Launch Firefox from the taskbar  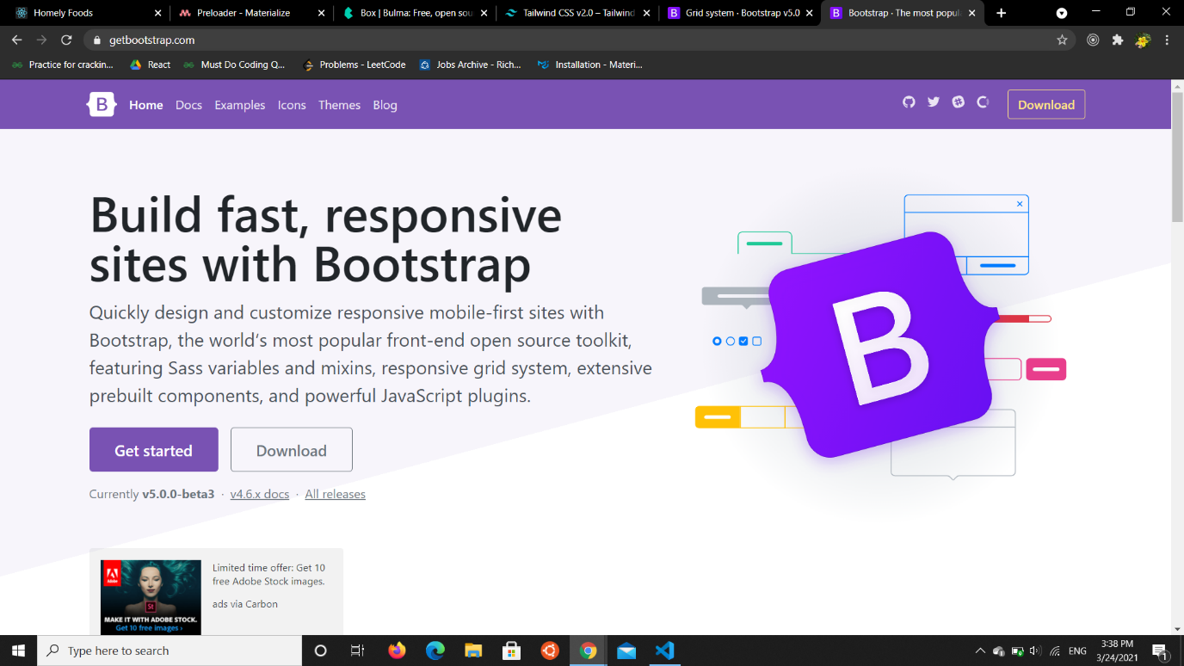(x=397, y=651)
